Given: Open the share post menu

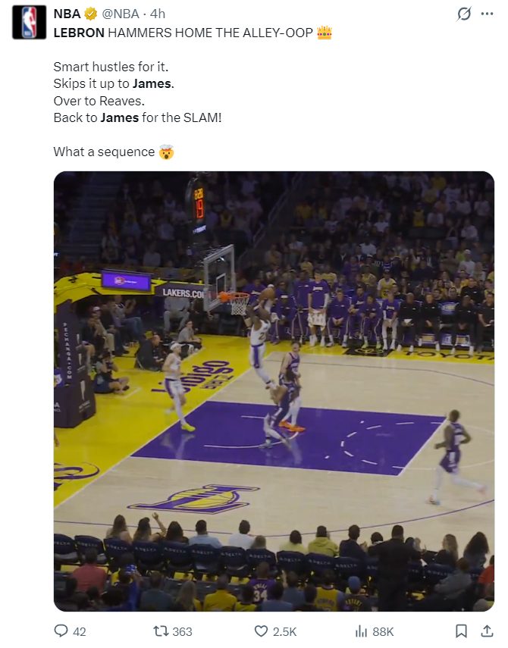Looking at the screenshot, I should tap(486, 631).
